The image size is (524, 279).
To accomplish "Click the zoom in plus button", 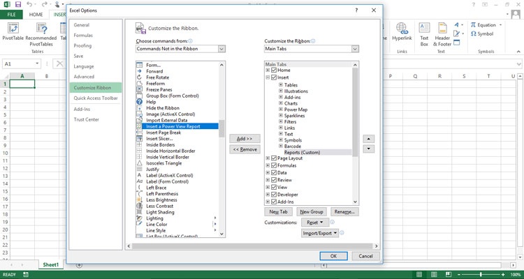I will pyautogui.click(x=503, y=275).
